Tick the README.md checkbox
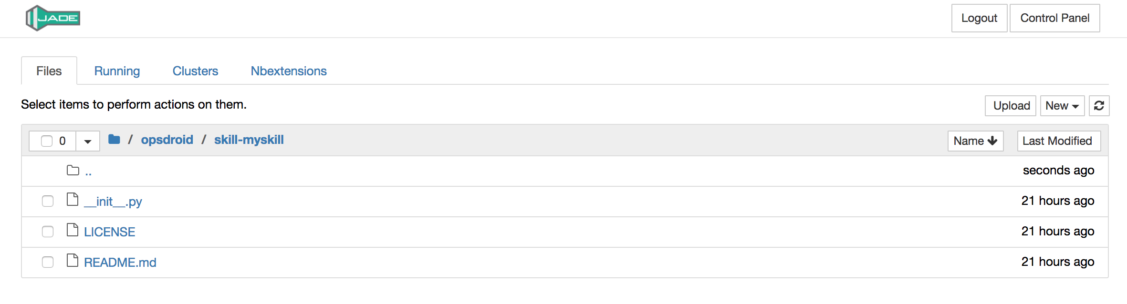This screenshot has width=1127, height=304. click(48, 262)
